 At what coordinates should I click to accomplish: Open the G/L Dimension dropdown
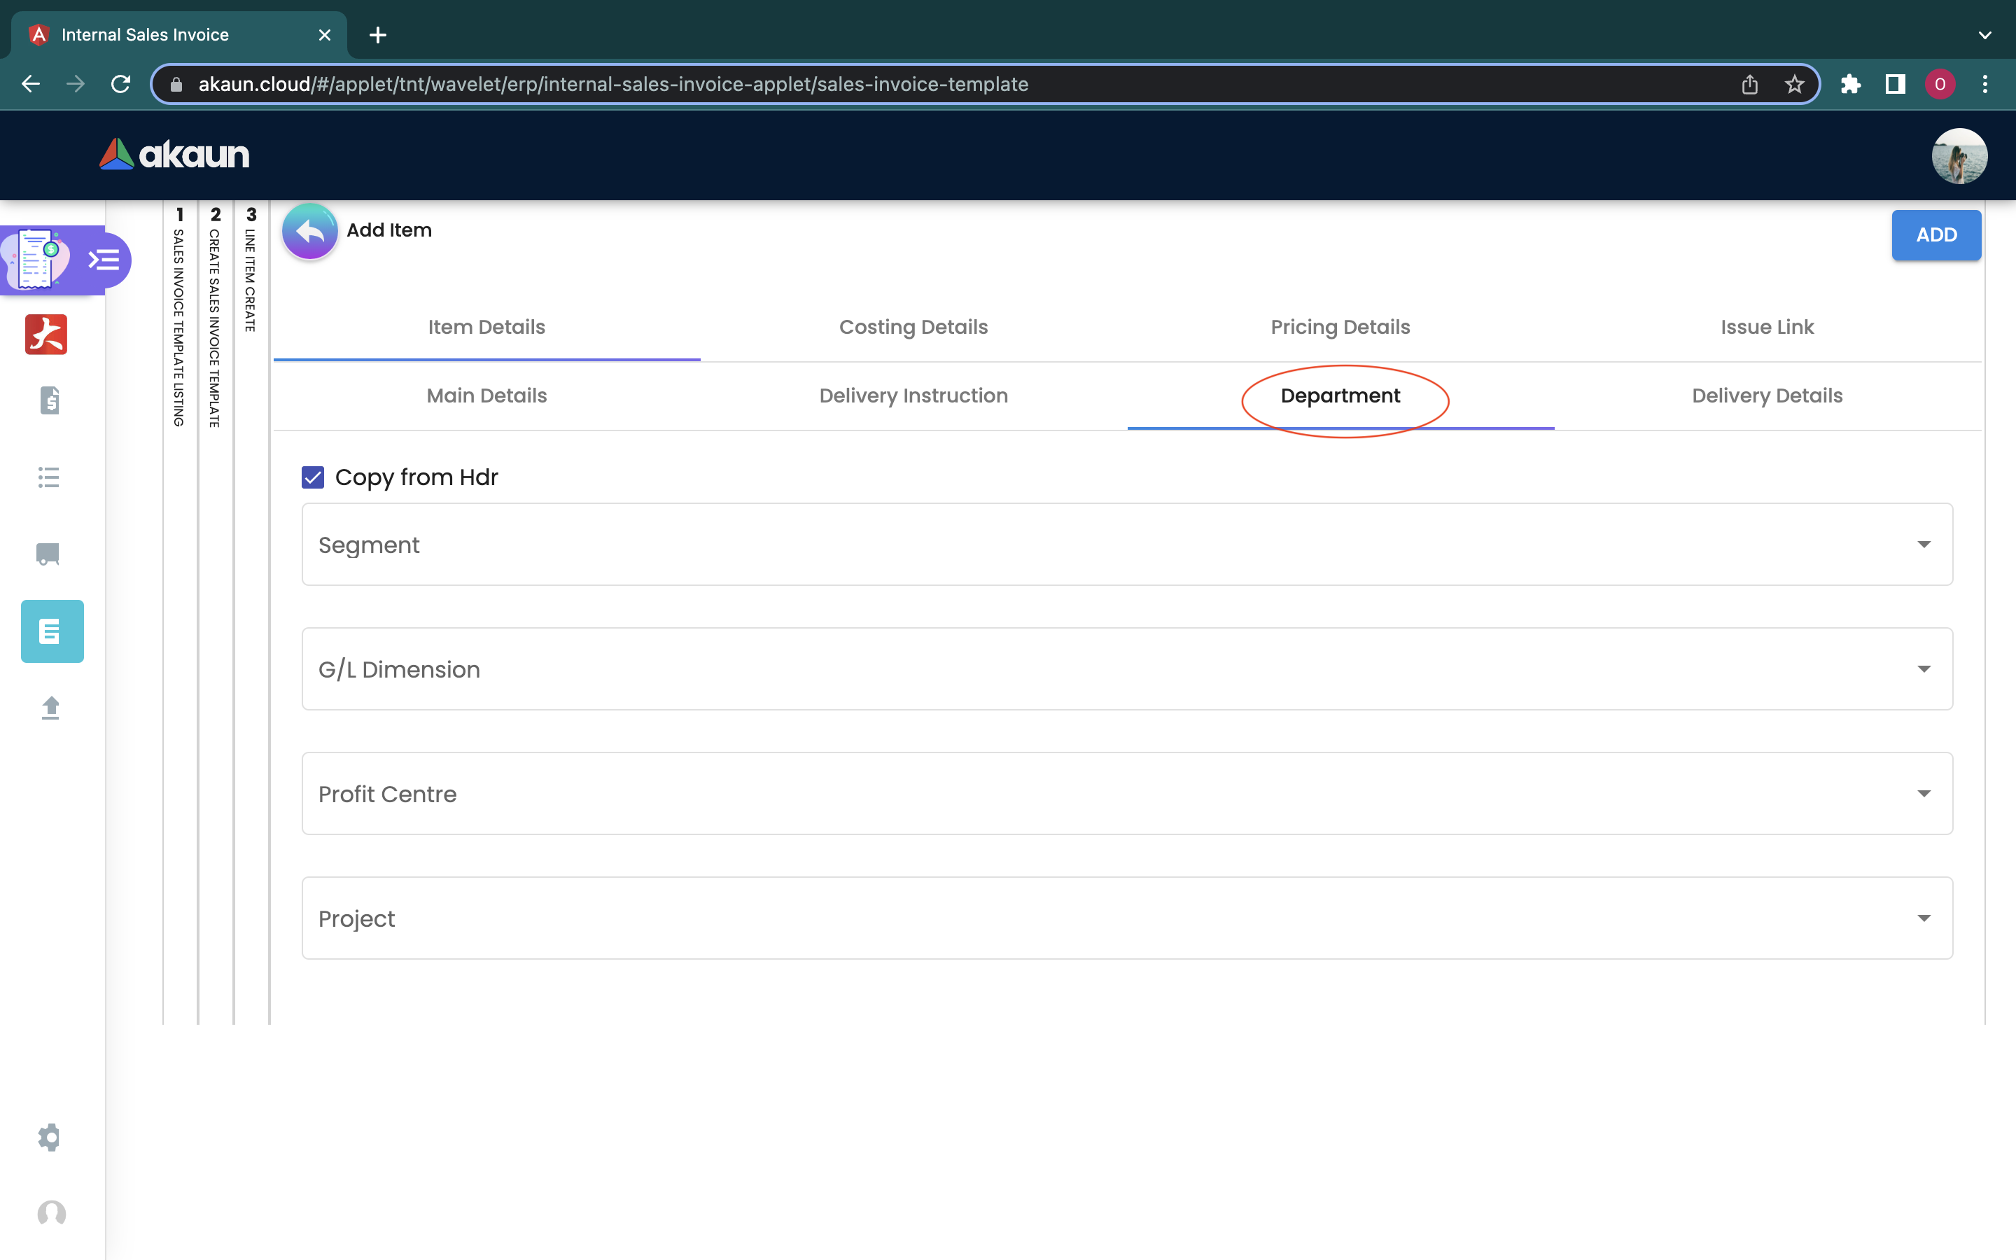1126,669
